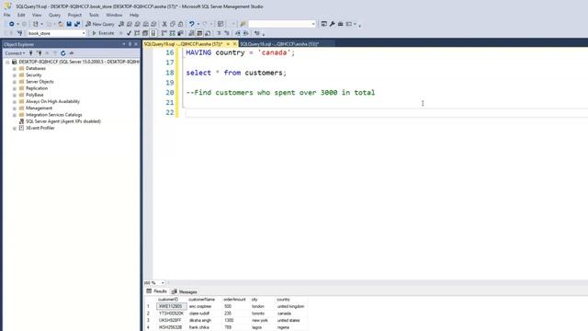Click the Database Engine Query icon
This screenshot has height=331, width=588.
(121, 24)
